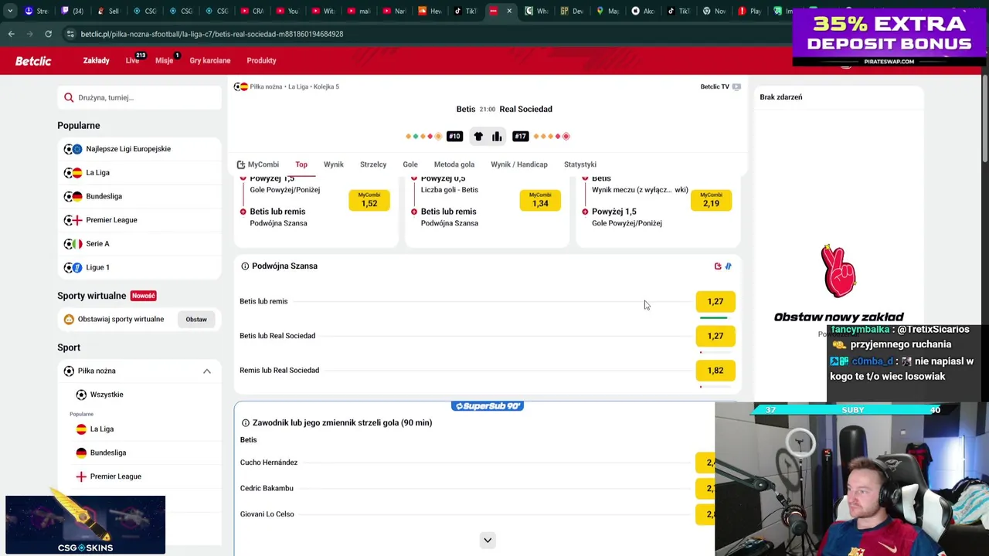Open the site information icon in the address bar

(70, 34)
